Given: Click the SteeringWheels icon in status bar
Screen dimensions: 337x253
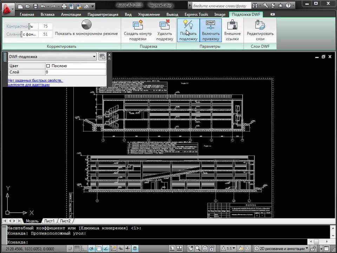Looking at the screenshot, I should (x=205, y=249).
